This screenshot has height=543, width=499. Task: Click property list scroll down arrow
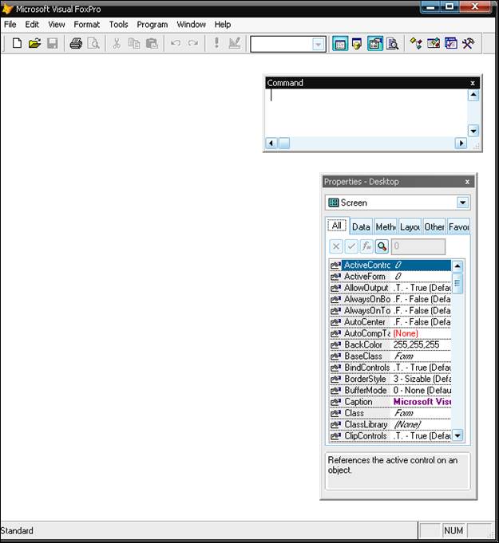click(457, 435)
